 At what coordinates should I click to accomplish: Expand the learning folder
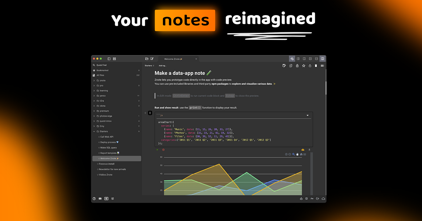point(94,91)
